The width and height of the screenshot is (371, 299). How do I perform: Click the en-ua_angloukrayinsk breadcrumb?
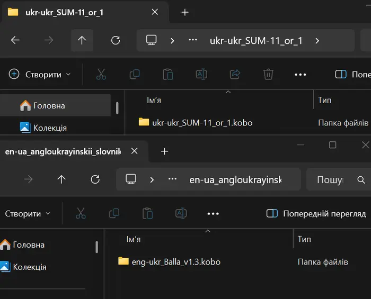pyautogui.click(x=236, y=180)
